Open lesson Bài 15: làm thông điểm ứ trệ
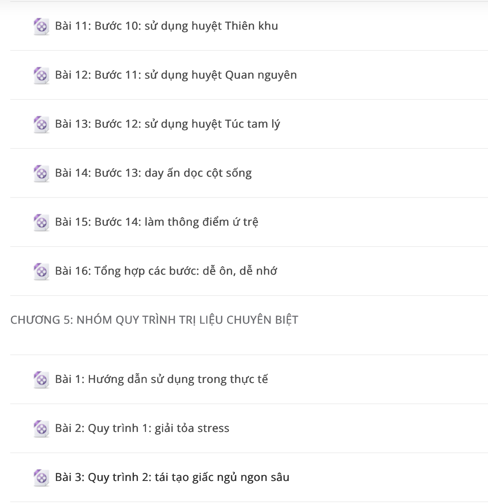 [157, 222]
